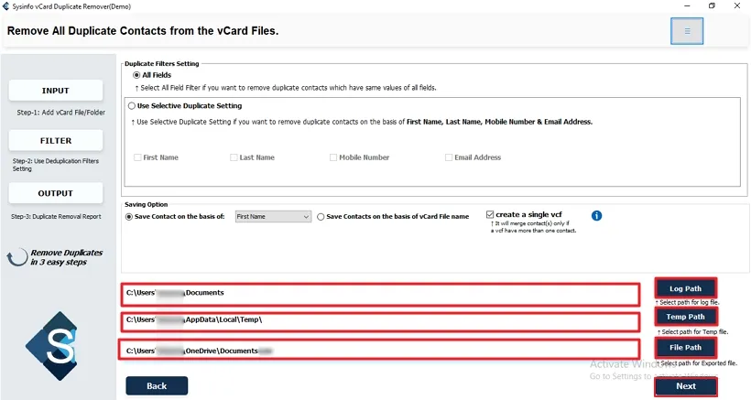Close the vCard Duplicate Remover window
Image resolution: width=751 pixels, height=400 pixels.
point(737,6)
